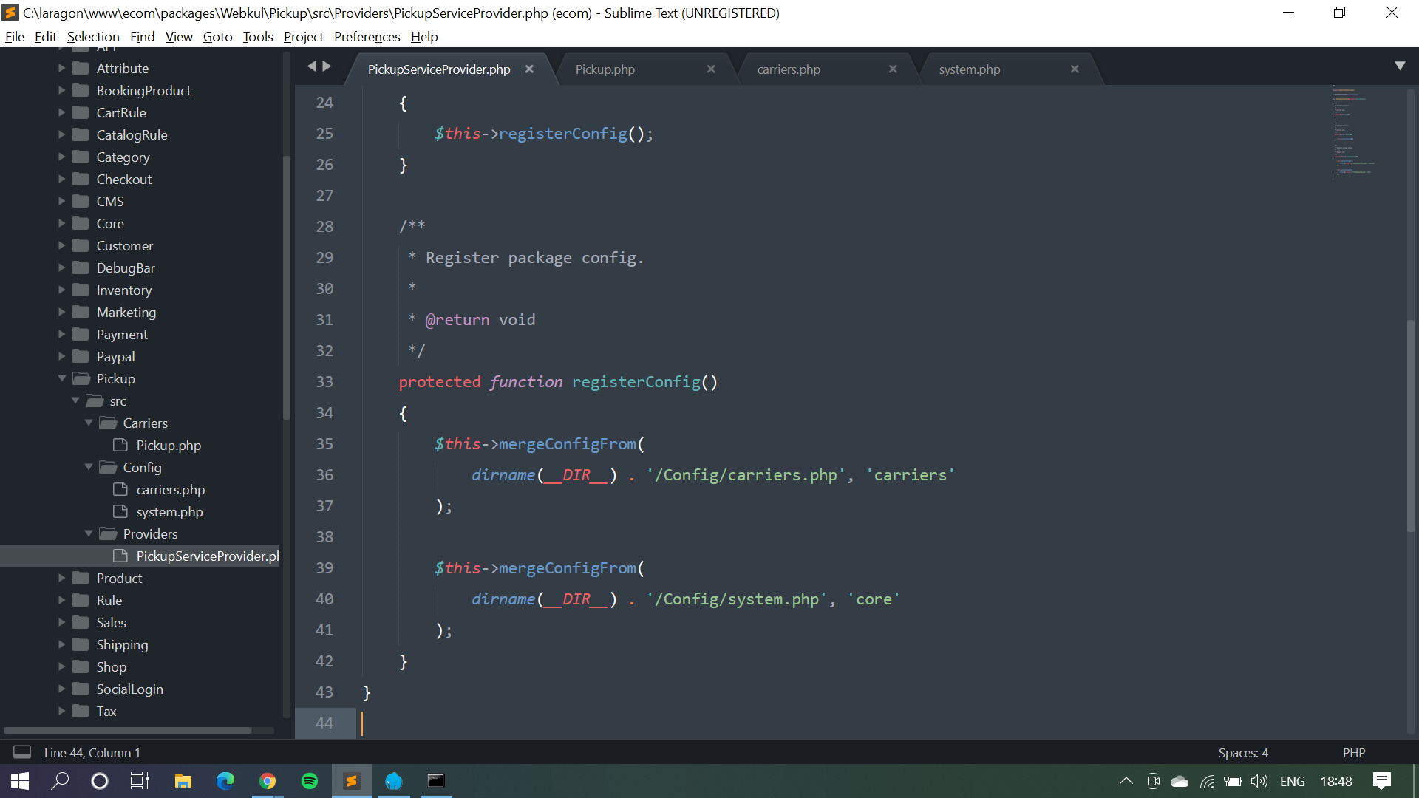Open carriers.php in the sidebar
The image size is (1419, 798).
pyautogui.click(x=171, y=489)
